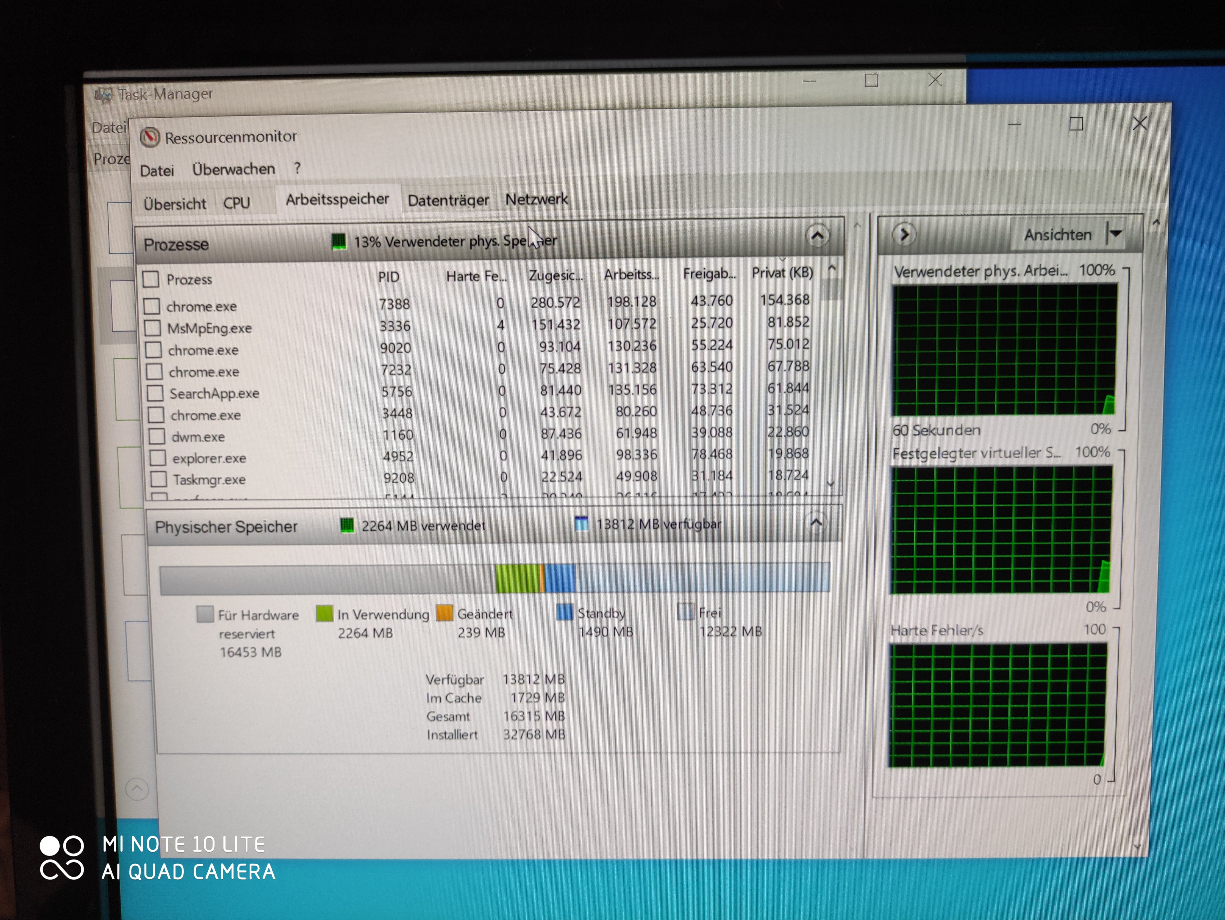Image resolution: width=1225 pixels, height=920 pixels.
Task: Click the blue 'verfügbar' indicator icon
Action: coord(581,523)
